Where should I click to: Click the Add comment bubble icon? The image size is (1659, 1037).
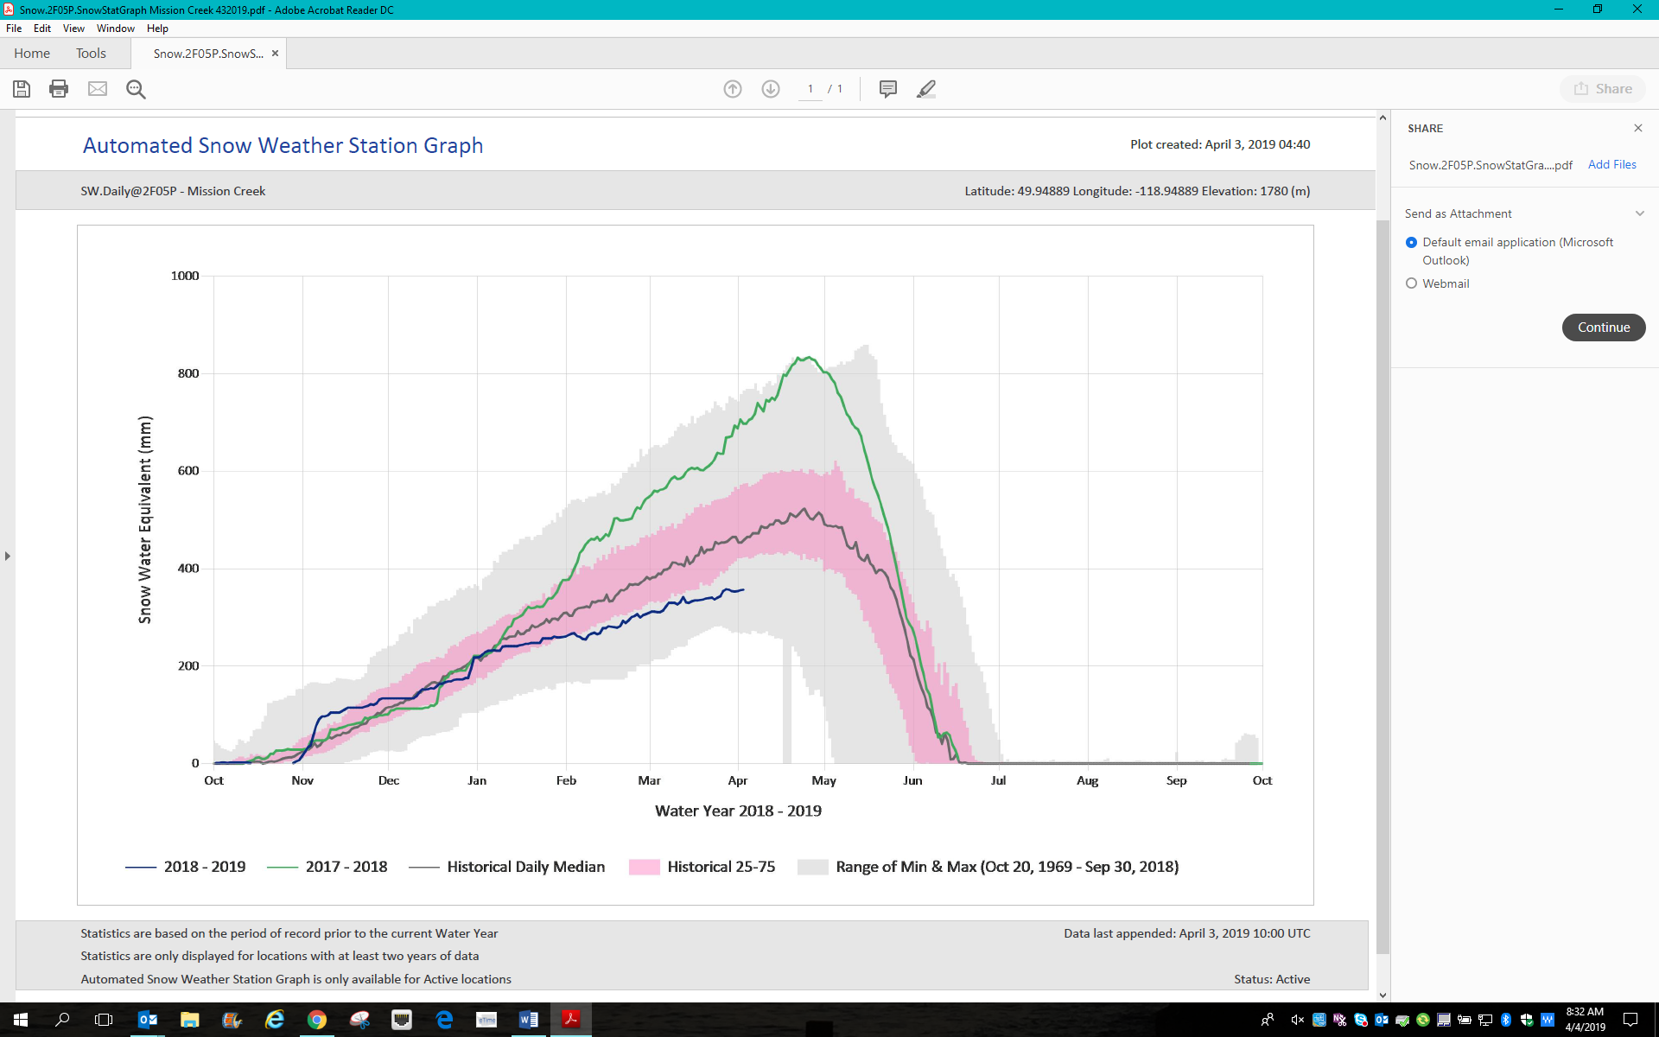[x=887, y=89]
